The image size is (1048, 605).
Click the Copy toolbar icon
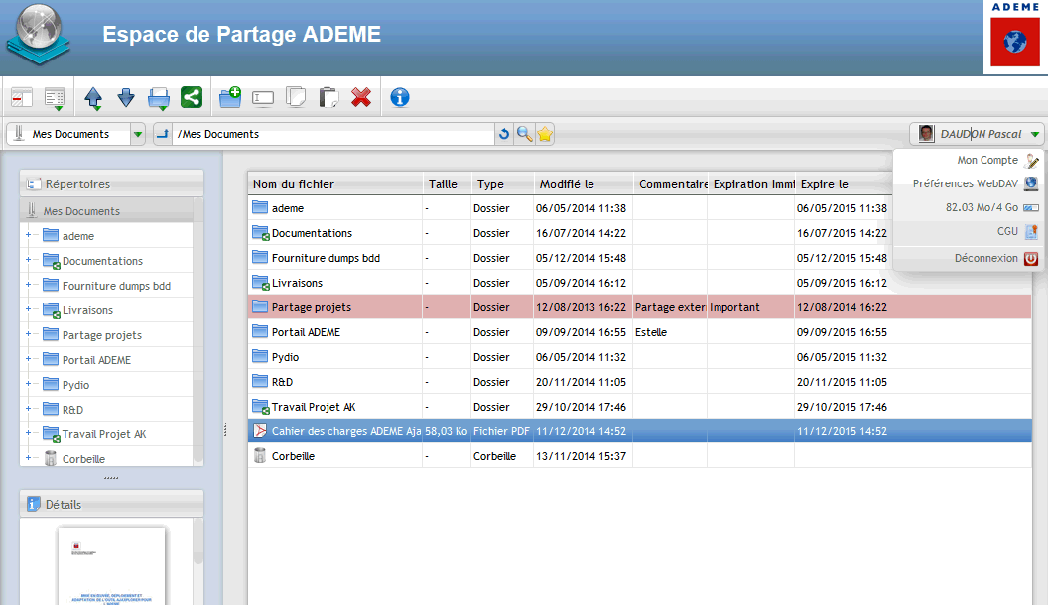[x=296, y=97]
